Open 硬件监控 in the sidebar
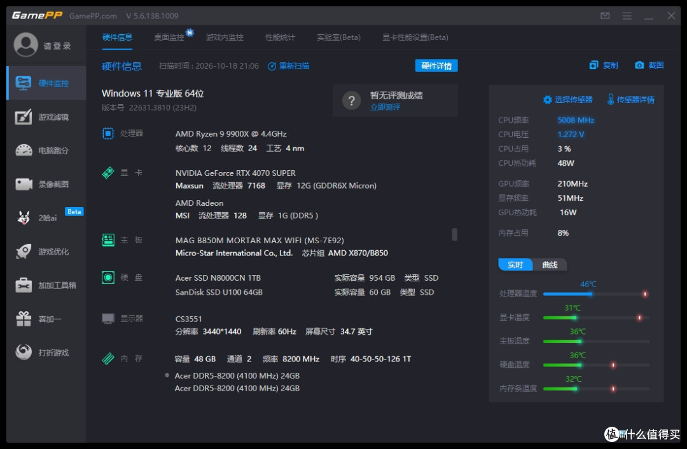This screenshot has width=687, height=449. (46, 83)
